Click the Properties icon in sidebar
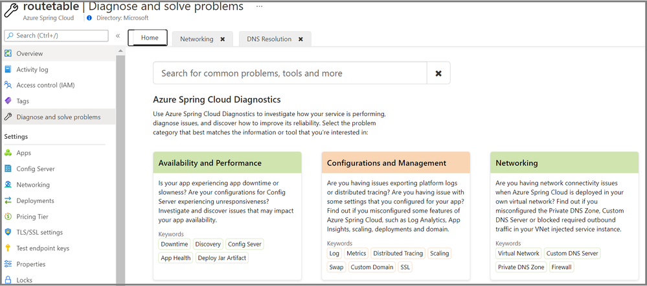The height and width of the screenshot is (286, 647). point(8,264)
